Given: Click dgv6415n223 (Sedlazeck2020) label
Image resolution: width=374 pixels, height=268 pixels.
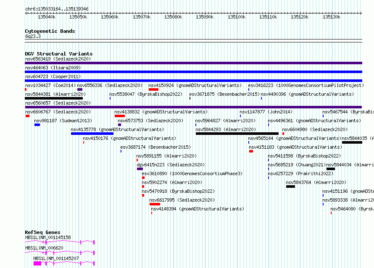Looking at the screenshot, I should [x=171, y=165].
